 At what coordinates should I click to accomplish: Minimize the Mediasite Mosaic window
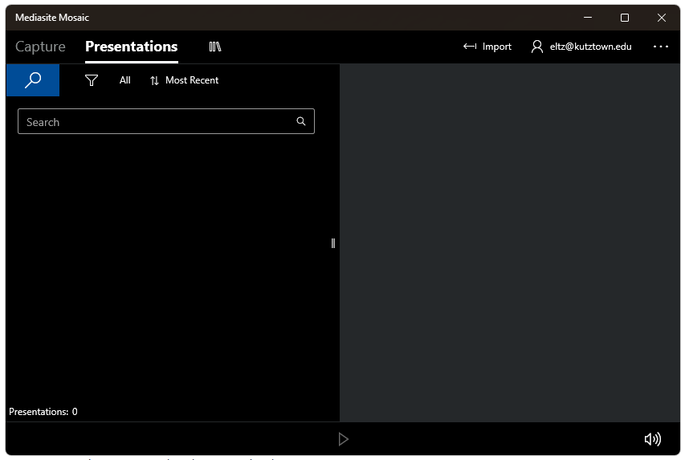(x=588, y=18)
